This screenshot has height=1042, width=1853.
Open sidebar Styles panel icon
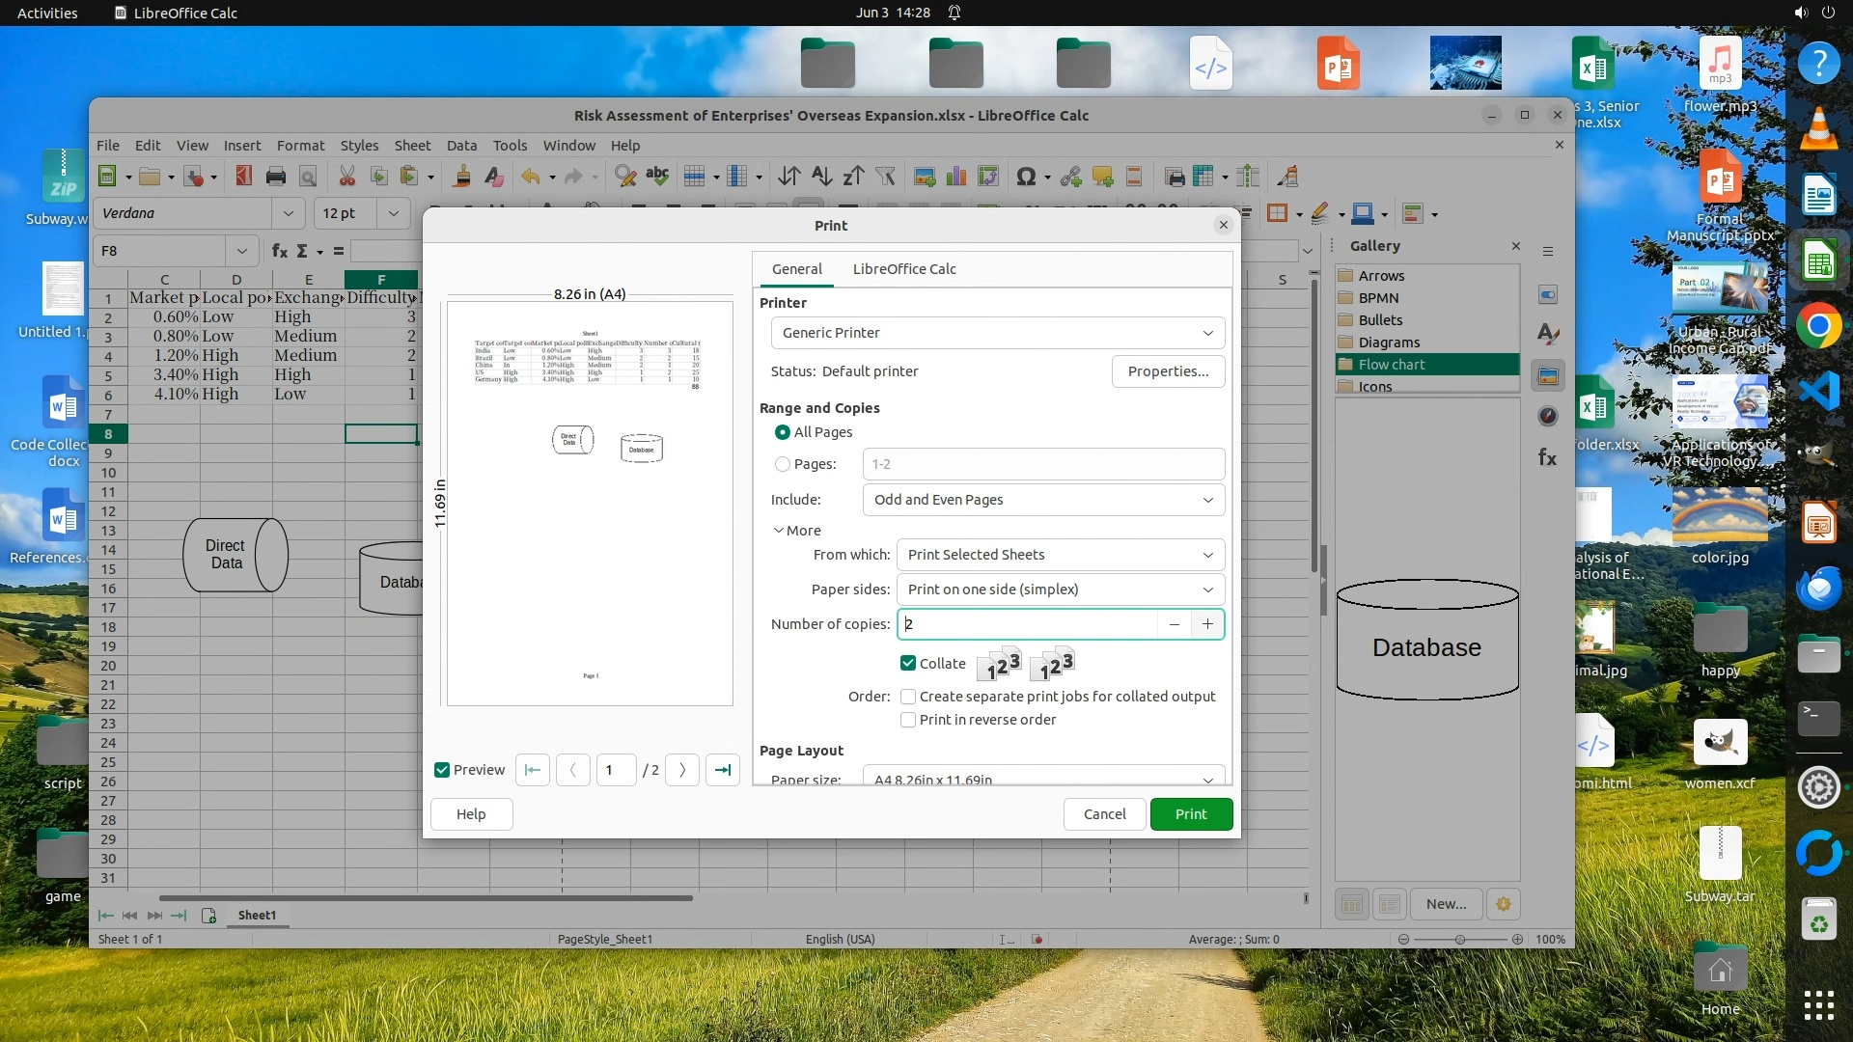coord(1547,335)
